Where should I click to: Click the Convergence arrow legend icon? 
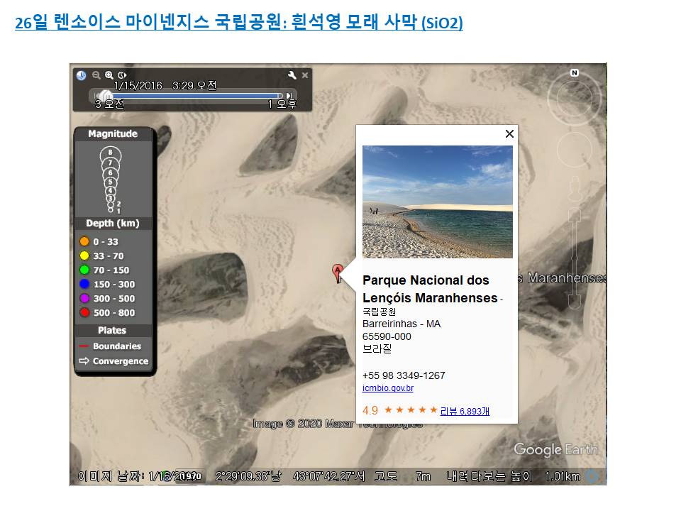tap(84, 361)
